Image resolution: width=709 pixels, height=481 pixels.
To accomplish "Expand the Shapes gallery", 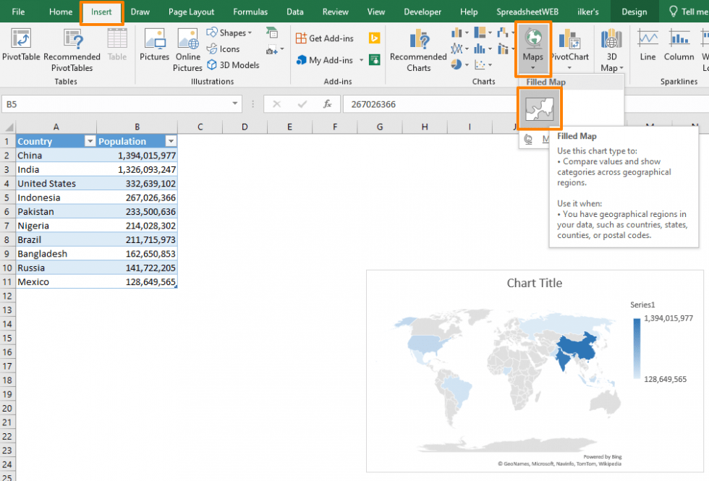I will 230,32.
